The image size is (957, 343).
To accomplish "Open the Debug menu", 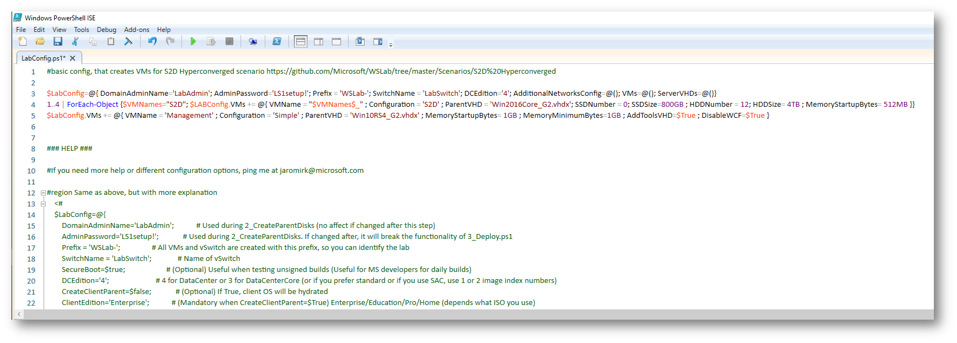I will 106,30.
